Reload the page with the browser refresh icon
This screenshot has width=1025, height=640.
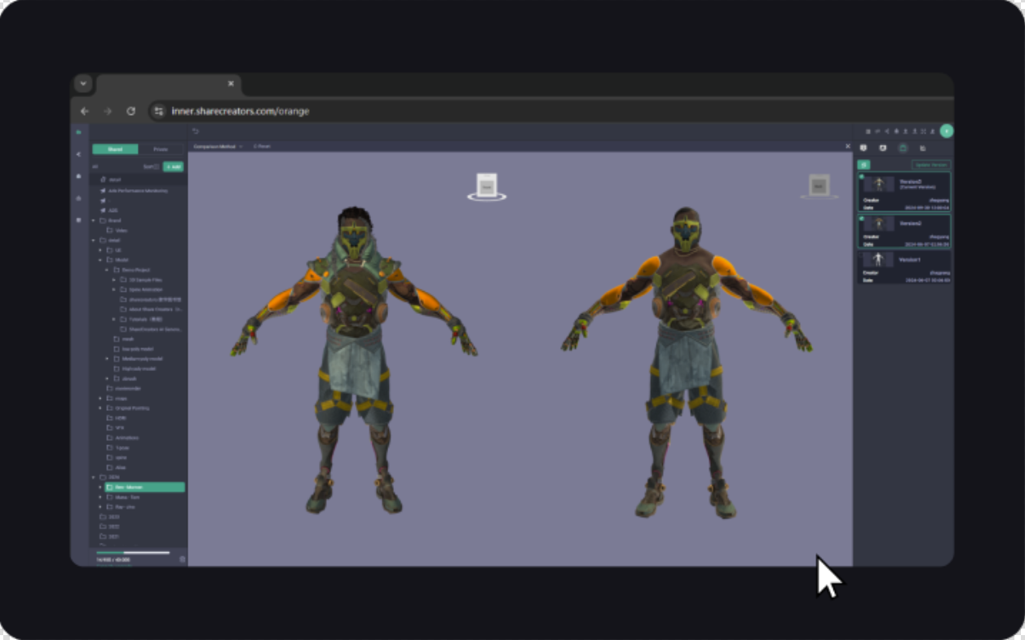[130, 111]
